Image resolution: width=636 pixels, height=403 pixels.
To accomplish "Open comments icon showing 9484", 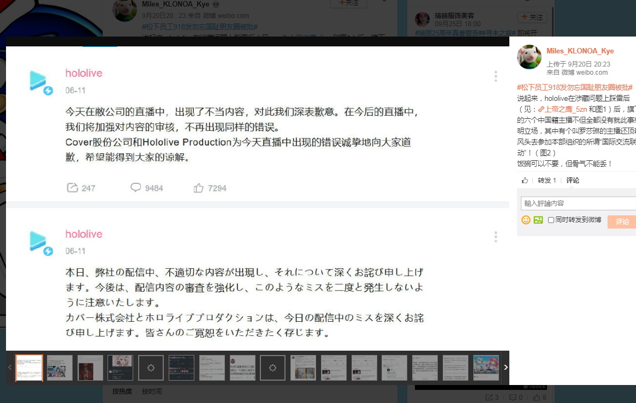I will tap(135, 188).
